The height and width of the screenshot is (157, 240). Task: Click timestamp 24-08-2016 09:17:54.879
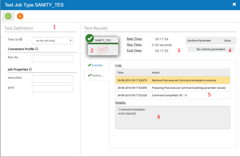pyautogui.click(x=132, y=80)
